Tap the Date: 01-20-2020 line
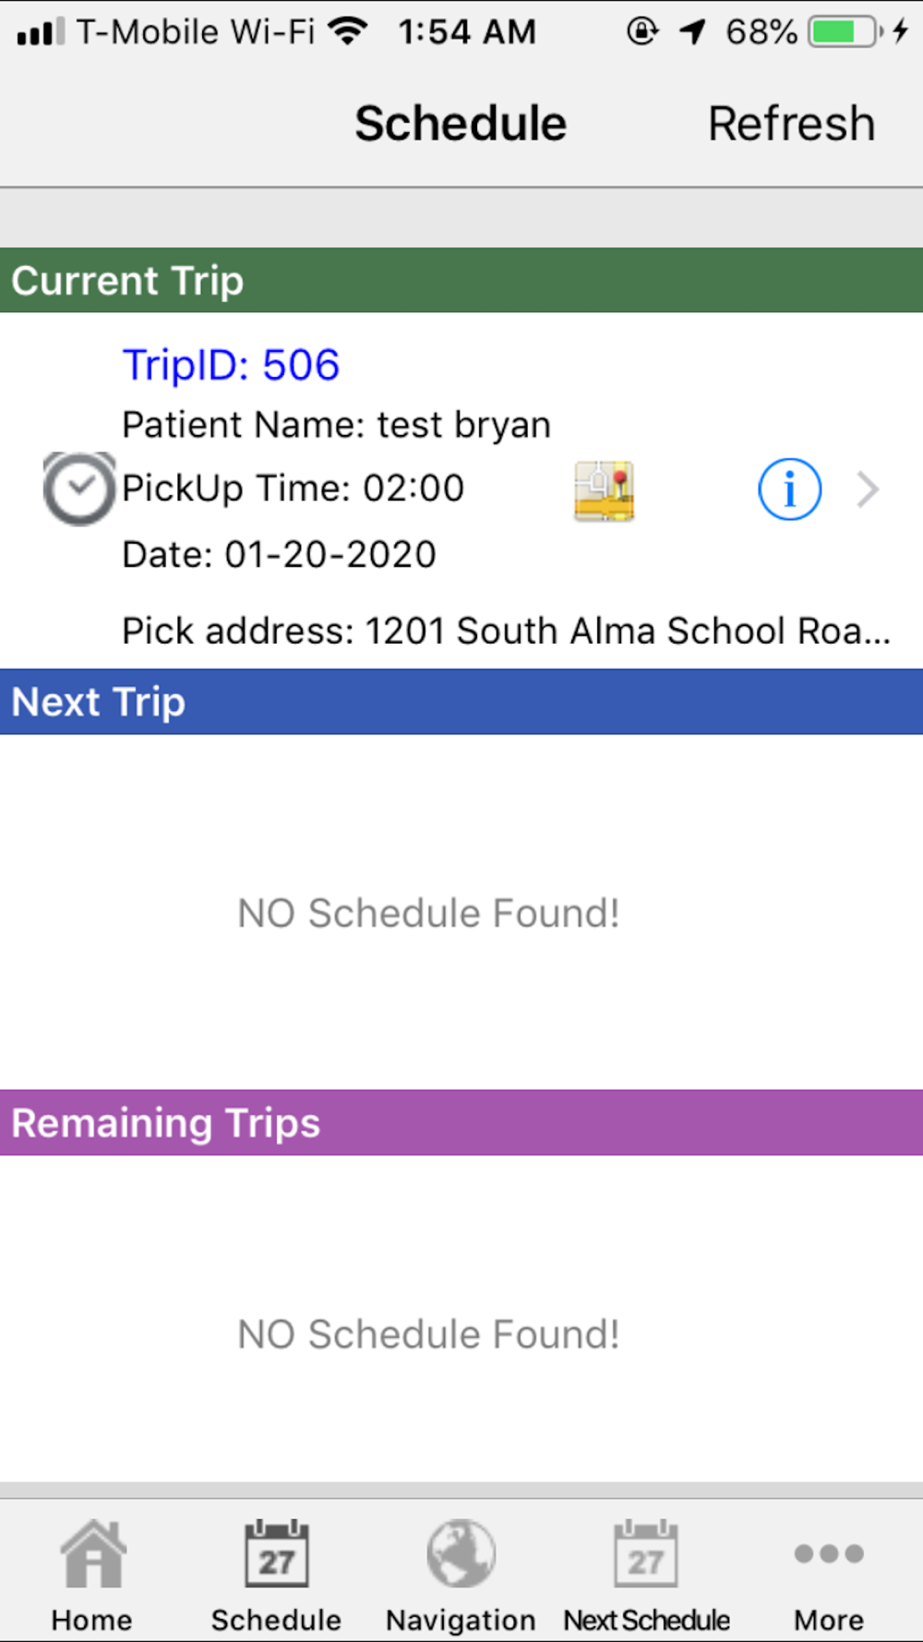The image size is (923, 1642). point(279,554)
